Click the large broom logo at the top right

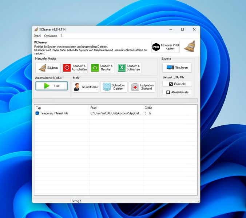pyautogui.click(x=190, y=46)
